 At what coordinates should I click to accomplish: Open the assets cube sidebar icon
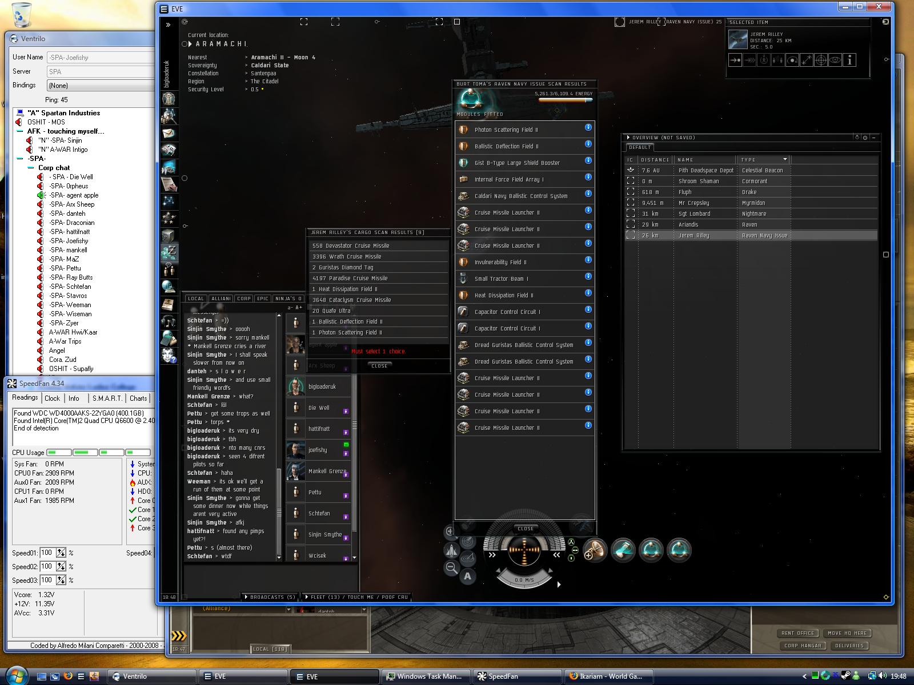click(x=169, y=235)
